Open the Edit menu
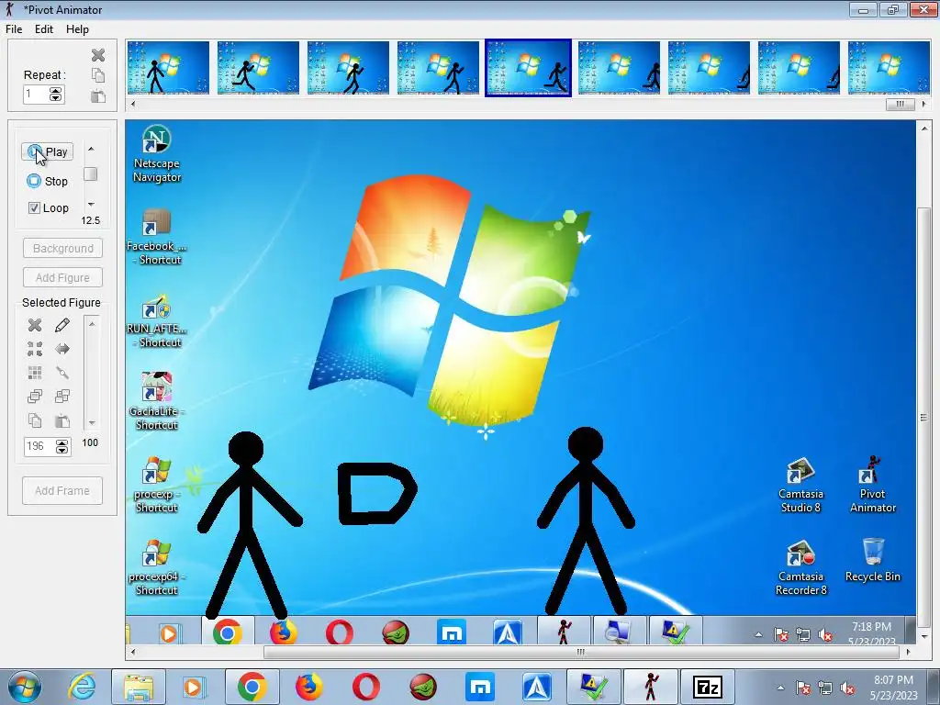Screen dimensions: 940x705 pyautogui.click(x=44, y=29)
